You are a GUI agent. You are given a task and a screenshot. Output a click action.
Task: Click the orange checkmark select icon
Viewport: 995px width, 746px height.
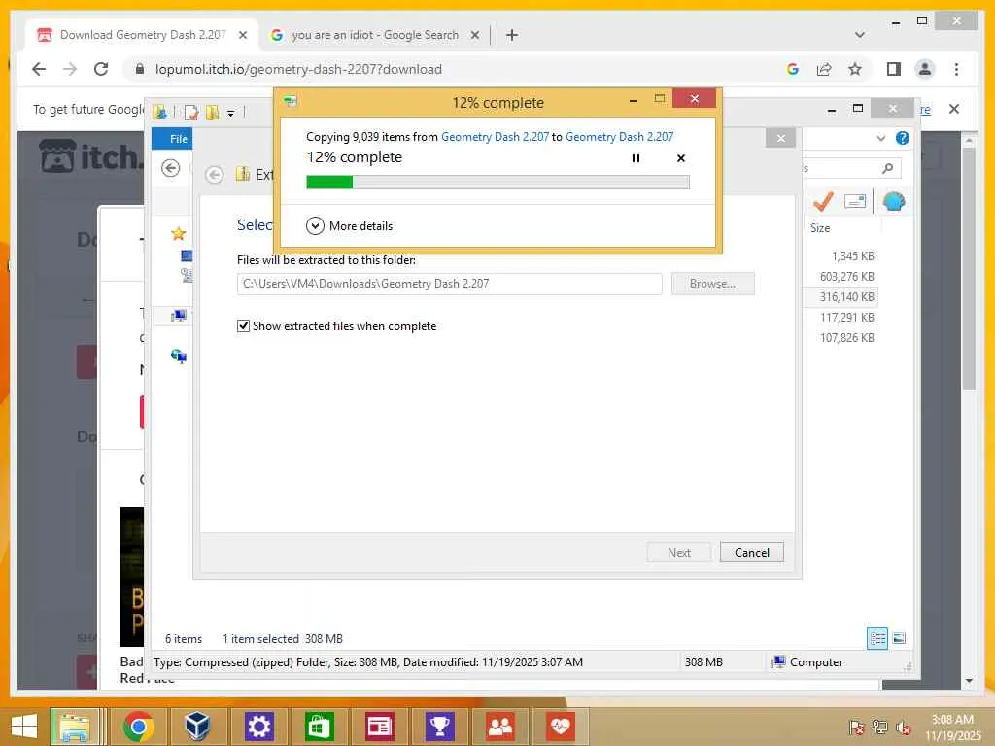click(823, 202)
